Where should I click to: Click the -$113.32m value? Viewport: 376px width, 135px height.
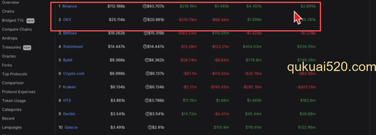(220, 74)
